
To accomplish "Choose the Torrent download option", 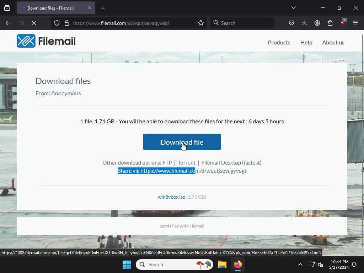I will point(187,163).
